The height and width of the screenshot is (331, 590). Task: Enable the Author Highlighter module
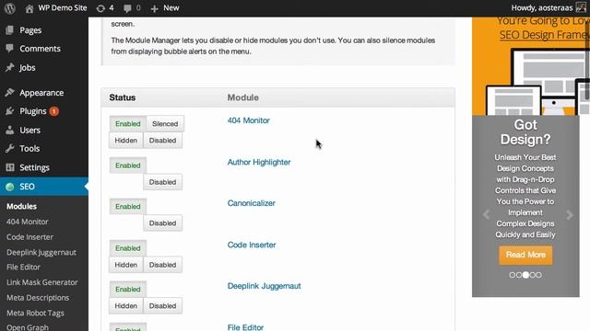128,165
